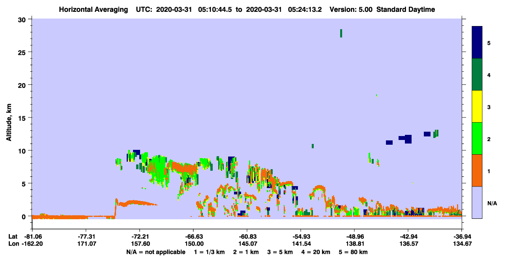
Task: Click latitude value -36.94
Action: point(462,237)
